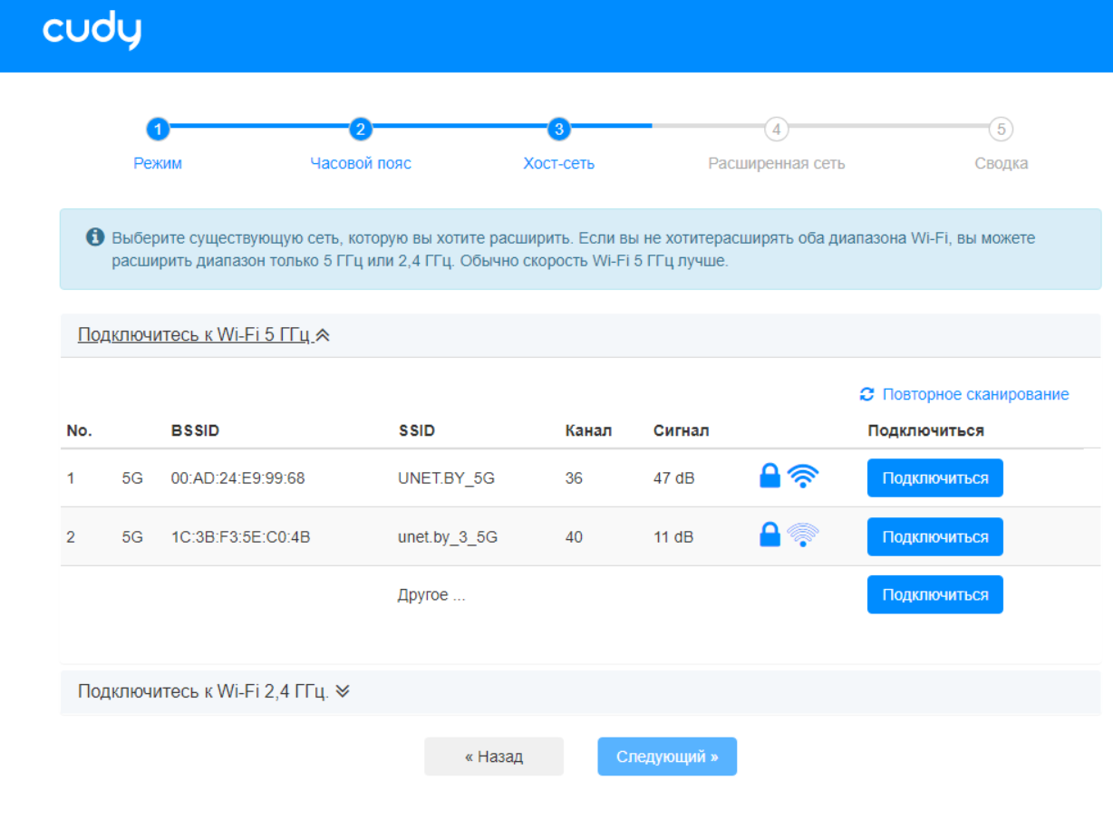The width and height of the screenshot is (1113, 819).
Task: Go to step 2 circle
Action: tap(361, 130)
